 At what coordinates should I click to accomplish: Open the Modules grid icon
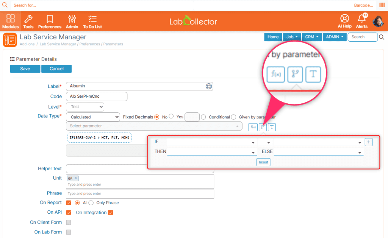point(10,19)
